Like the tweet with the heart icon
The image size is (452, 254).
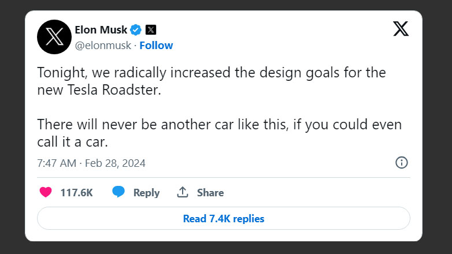[45, 192]
